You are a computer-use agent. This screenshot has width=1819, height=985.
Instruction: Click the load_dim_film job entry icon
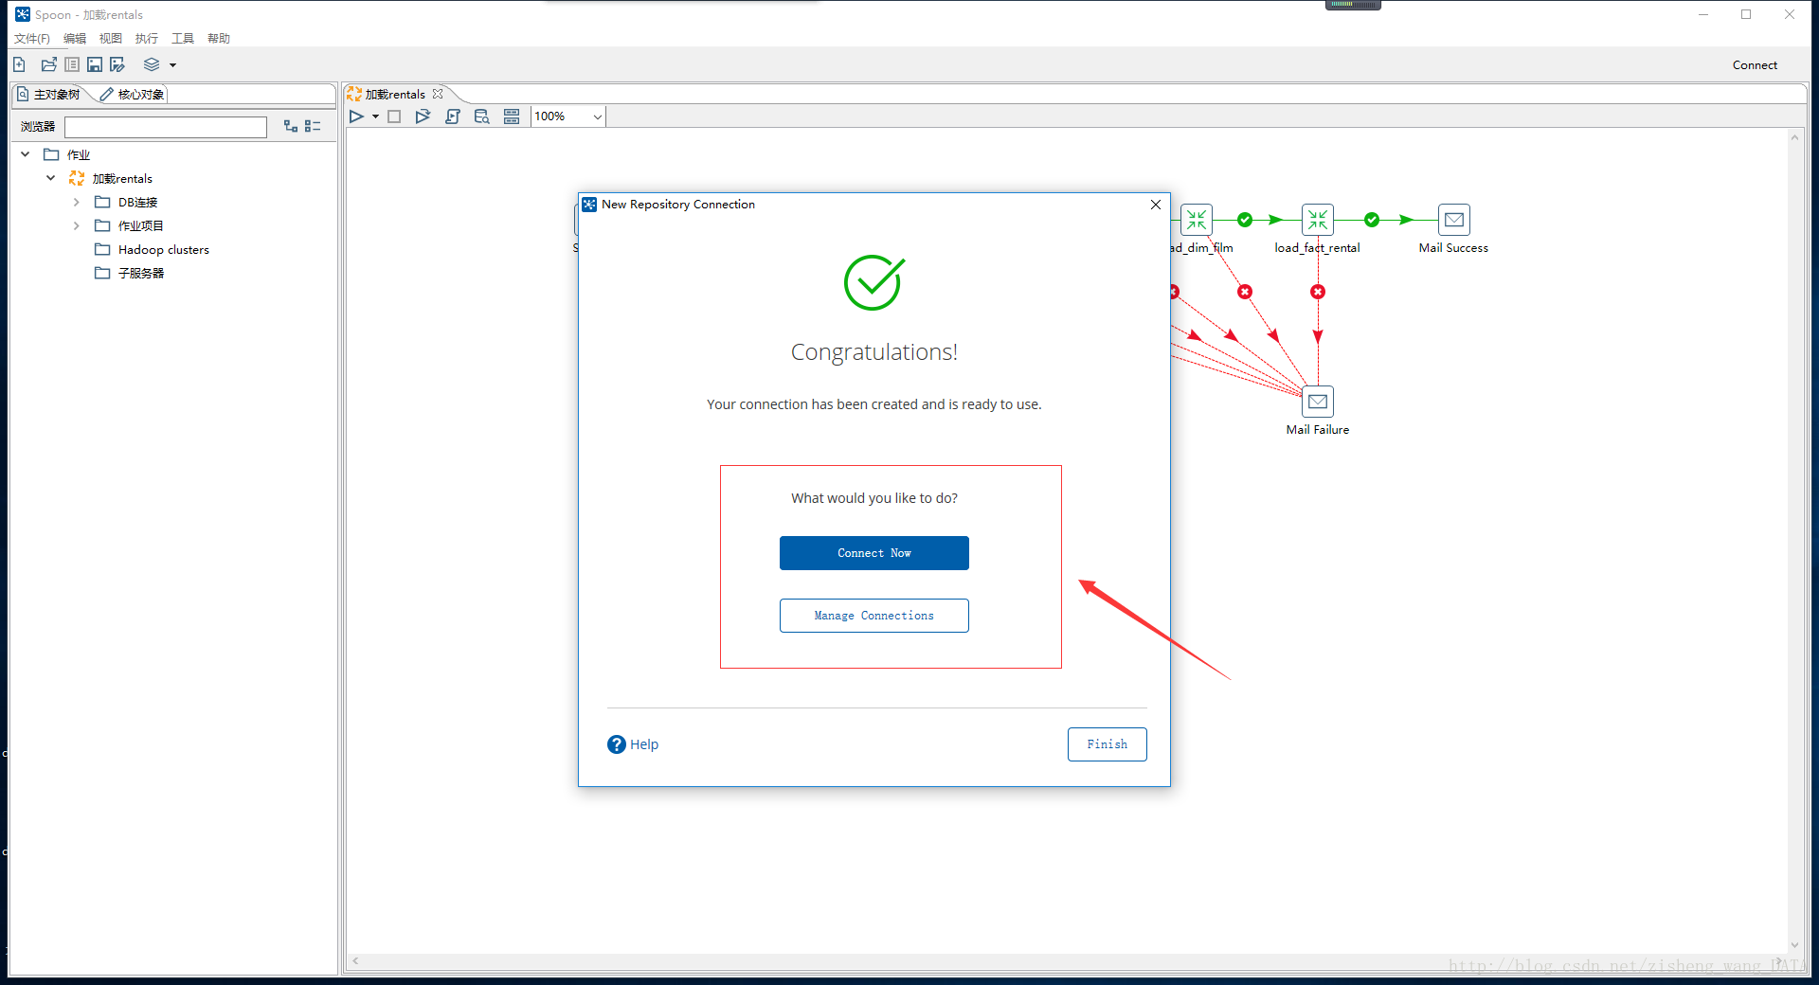pos(1197,220)
